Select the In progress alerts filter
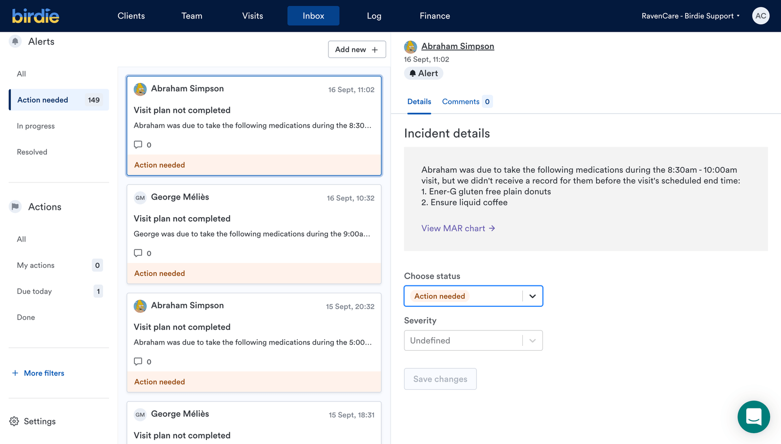The width and height of the screenshot is (781, 444). click(x=36, y=126)
